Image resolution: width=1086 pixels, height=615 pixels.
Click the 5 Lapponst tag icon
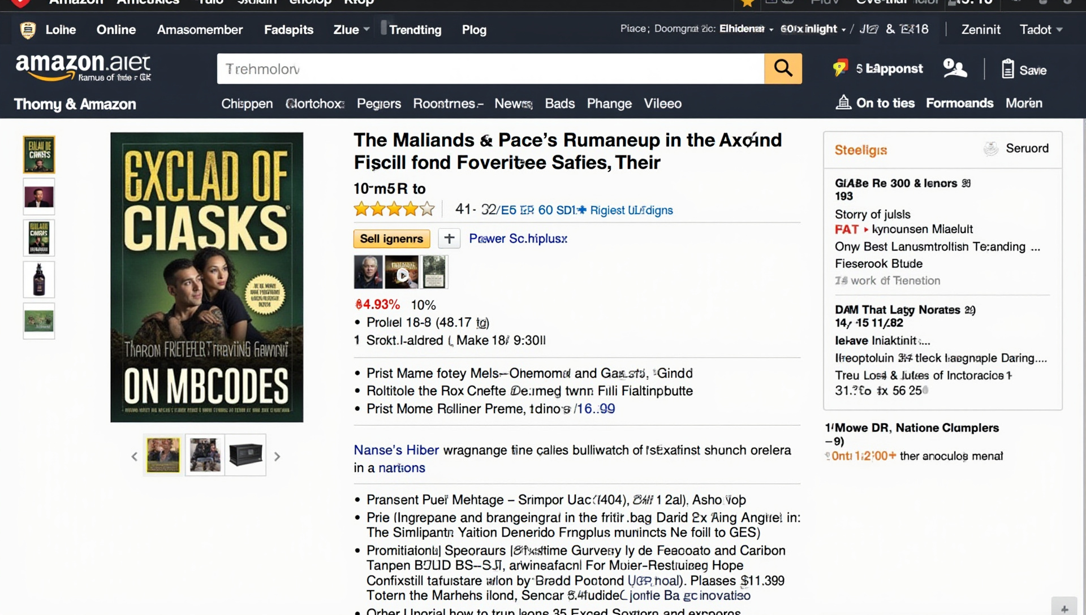click(x=840, y=68)
